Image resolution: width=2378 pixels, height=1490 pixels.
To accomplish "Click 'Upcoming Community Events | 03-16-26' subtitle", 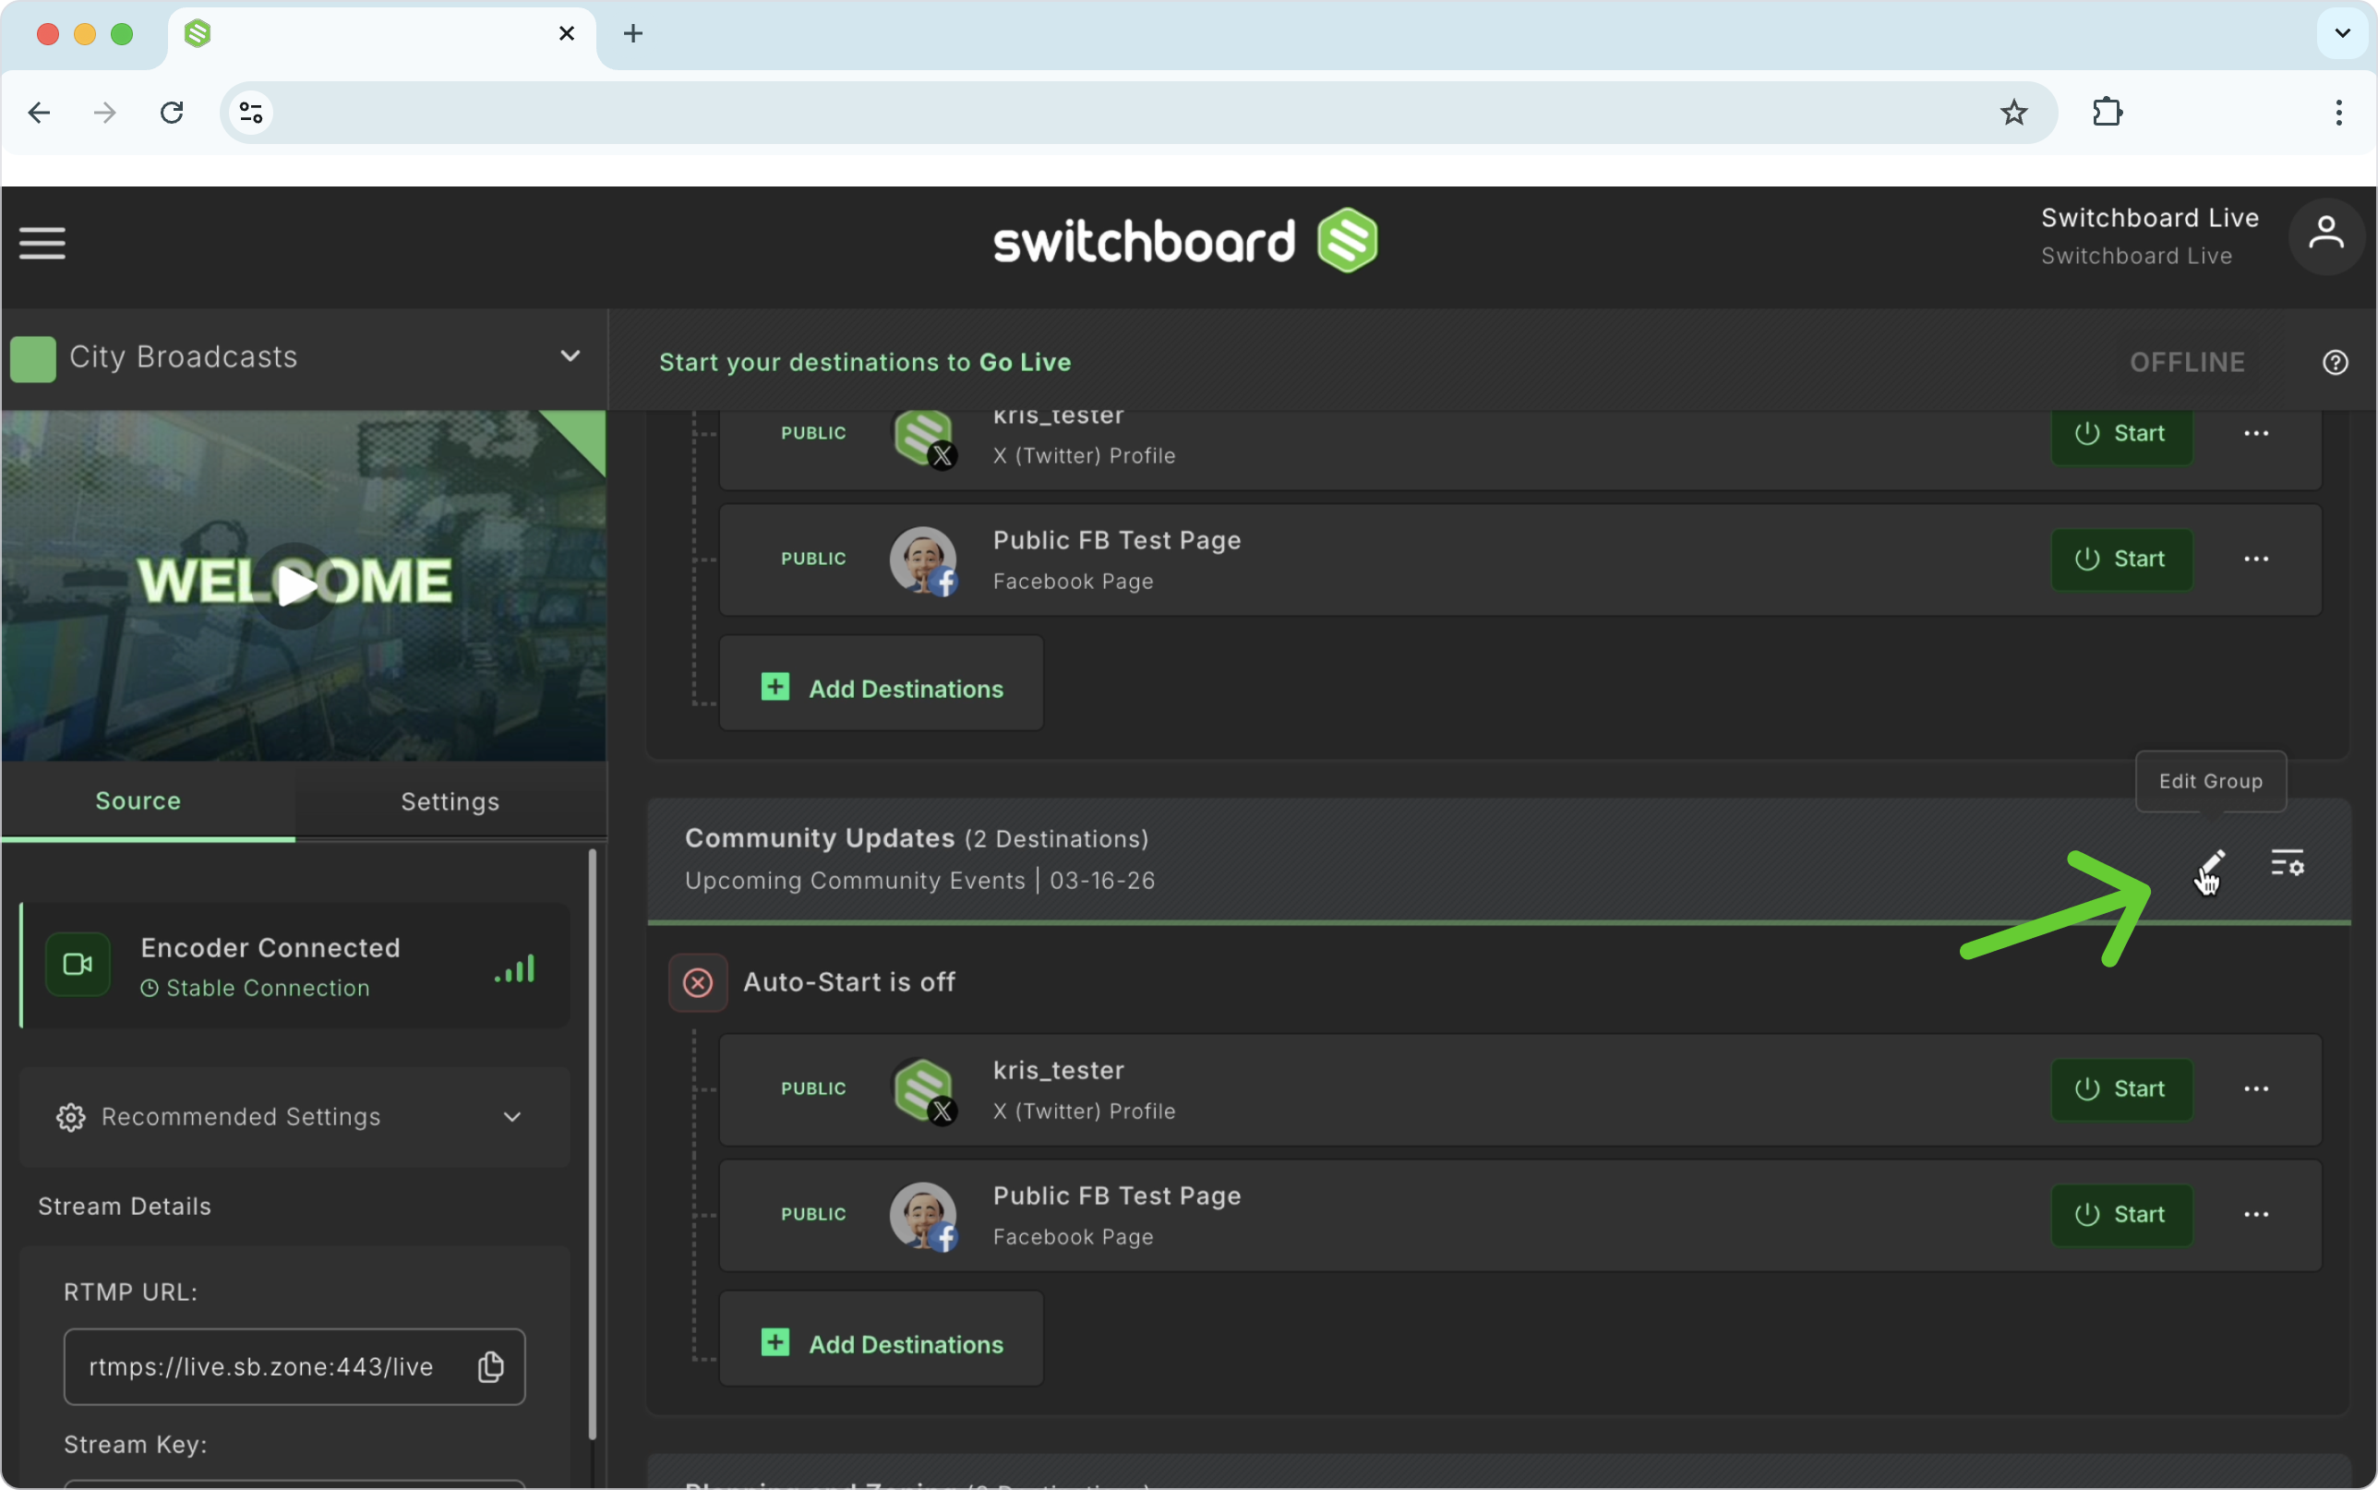I will click(920, 880).
